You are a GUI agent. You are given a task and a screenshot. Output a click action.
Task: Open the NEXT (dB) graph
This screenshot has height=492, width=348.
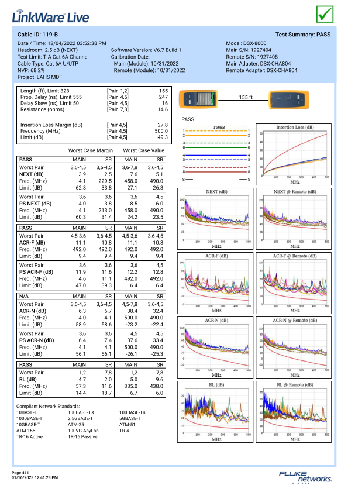tap(215, 219)
